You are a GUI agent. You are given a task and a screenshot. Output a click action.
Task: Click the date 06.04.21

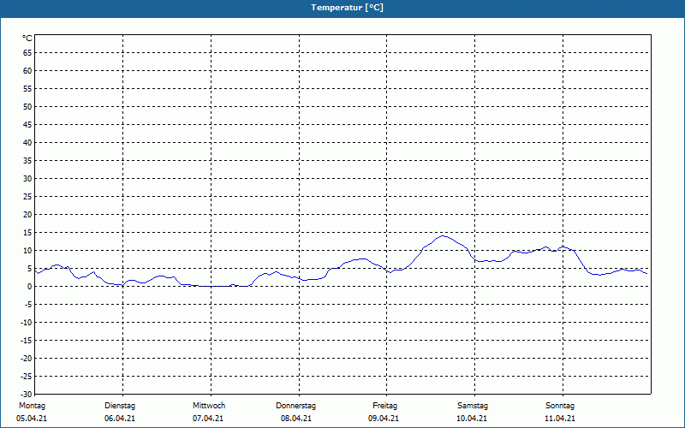click(120, 419)
